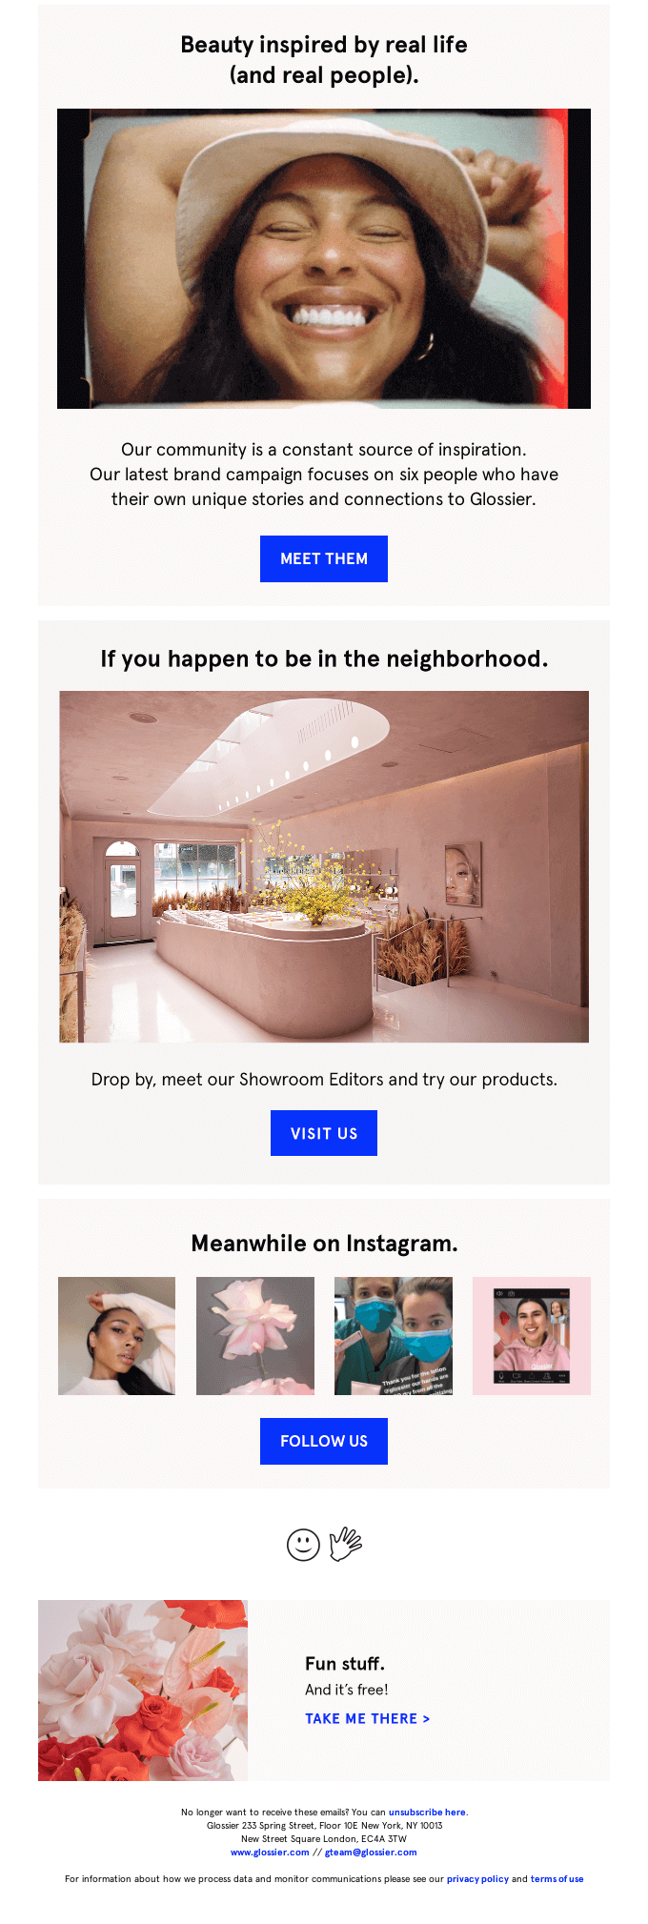
Task: Open Instagram photo of the pink rose
Action: (255, 1336)
